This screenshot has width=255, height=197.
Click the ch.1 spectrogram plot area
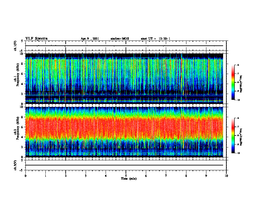(x=124, y=79)
